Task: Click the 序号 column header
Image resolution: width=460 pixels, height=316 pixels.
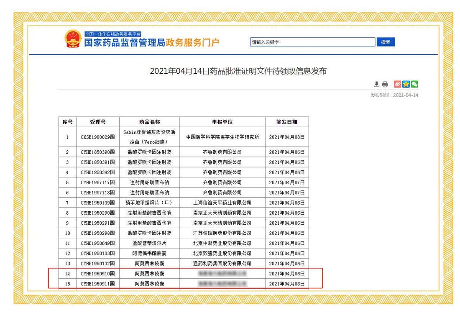Action: (67, 122)
